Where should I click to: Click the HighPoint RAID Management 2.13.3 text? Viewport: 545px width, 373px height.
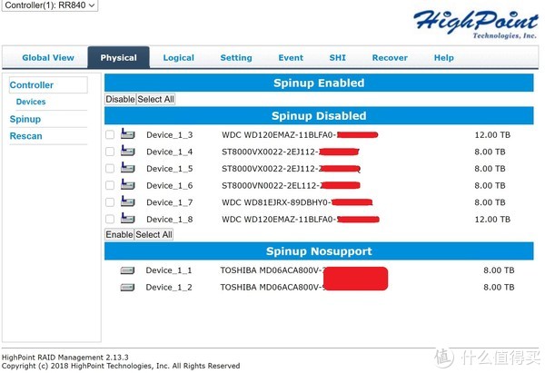click(x=65, y=358)
